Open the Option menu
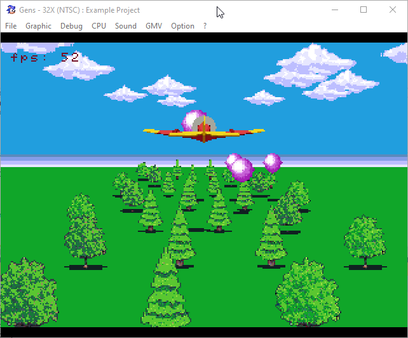Viewport: 408px width, 338px height. tap(182, 26)
